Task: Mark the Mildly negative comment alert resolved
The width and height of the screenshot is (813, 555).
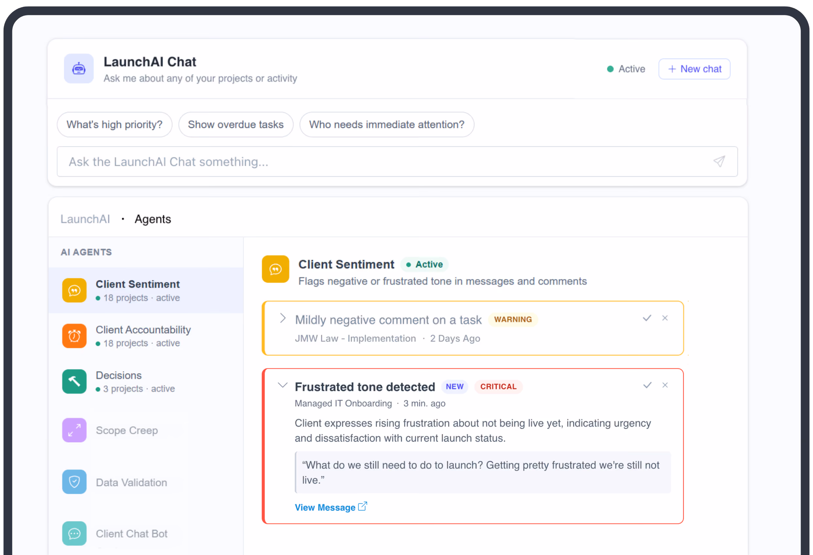Action: 647,318
